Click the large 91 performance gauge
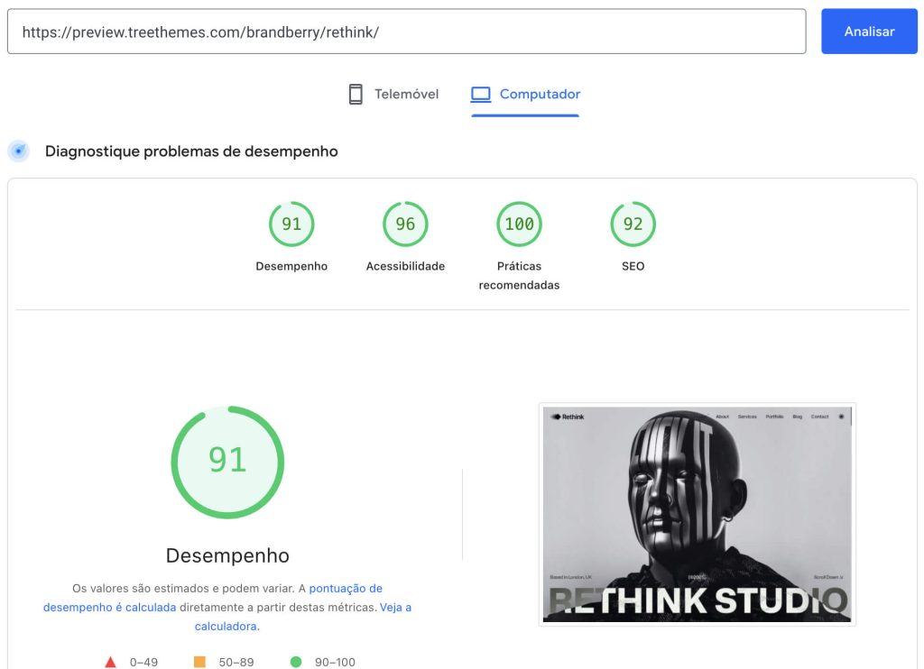 click(x=227, y=461)
